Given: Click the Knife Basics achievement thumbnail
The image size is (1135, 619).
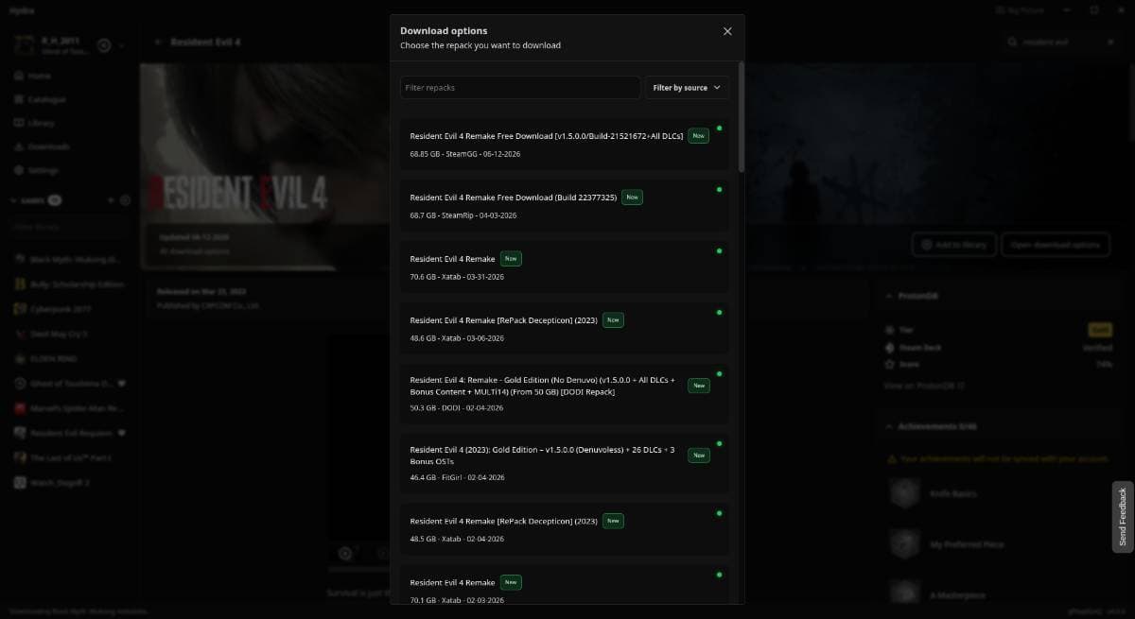Looking at the screenshot, I should pyautogui.click(x=905, y=493).
